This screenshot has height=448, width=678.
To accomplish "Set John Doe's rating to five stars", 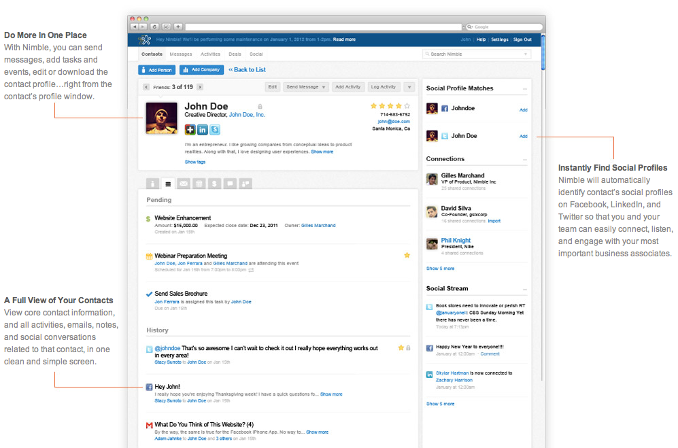I will 407,105.
